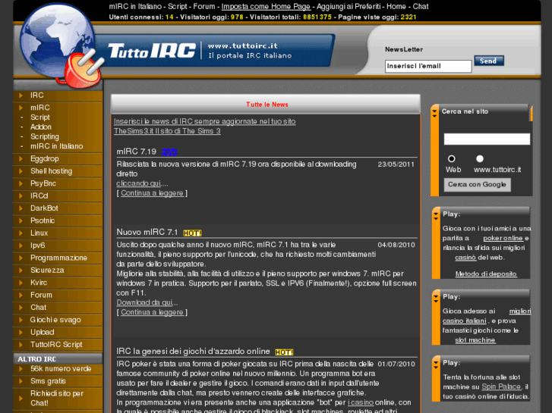Open the PsyBnc menu item
Viewport: 552px width, 413px height.
(x=43, y=183)
